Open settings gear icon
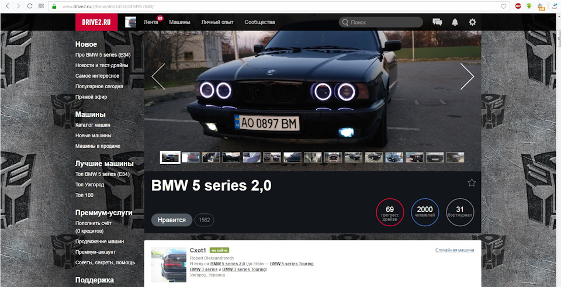561x287 pixels. click(472, 22)
